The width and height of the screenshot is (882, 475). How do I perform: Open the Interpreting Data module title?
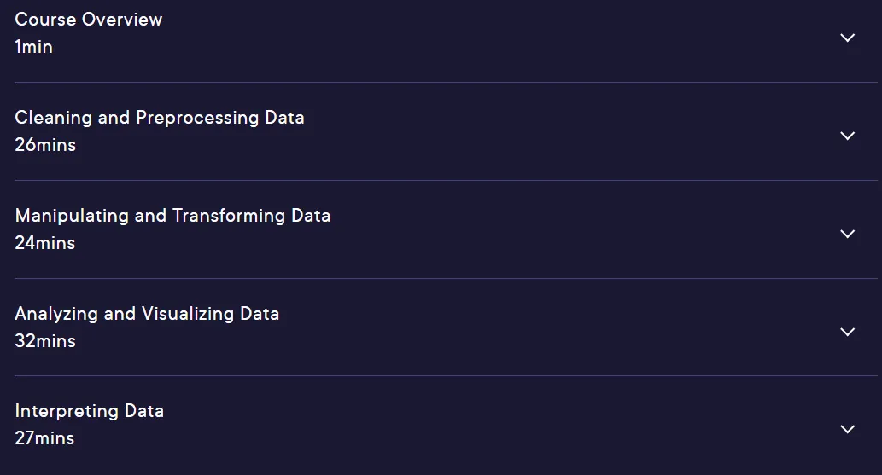click(x=89, y=411)
